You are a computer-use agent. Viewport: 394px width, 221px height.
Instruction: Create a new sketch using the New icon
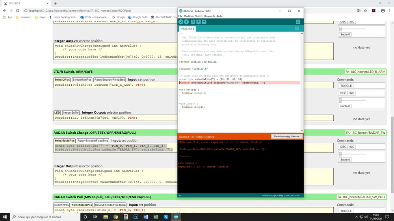[193, 22]
